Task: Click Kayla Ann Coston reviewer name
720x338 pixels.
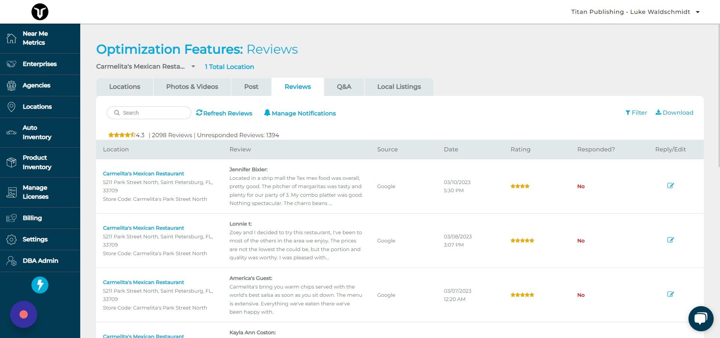Action: (x=252, y=332)
